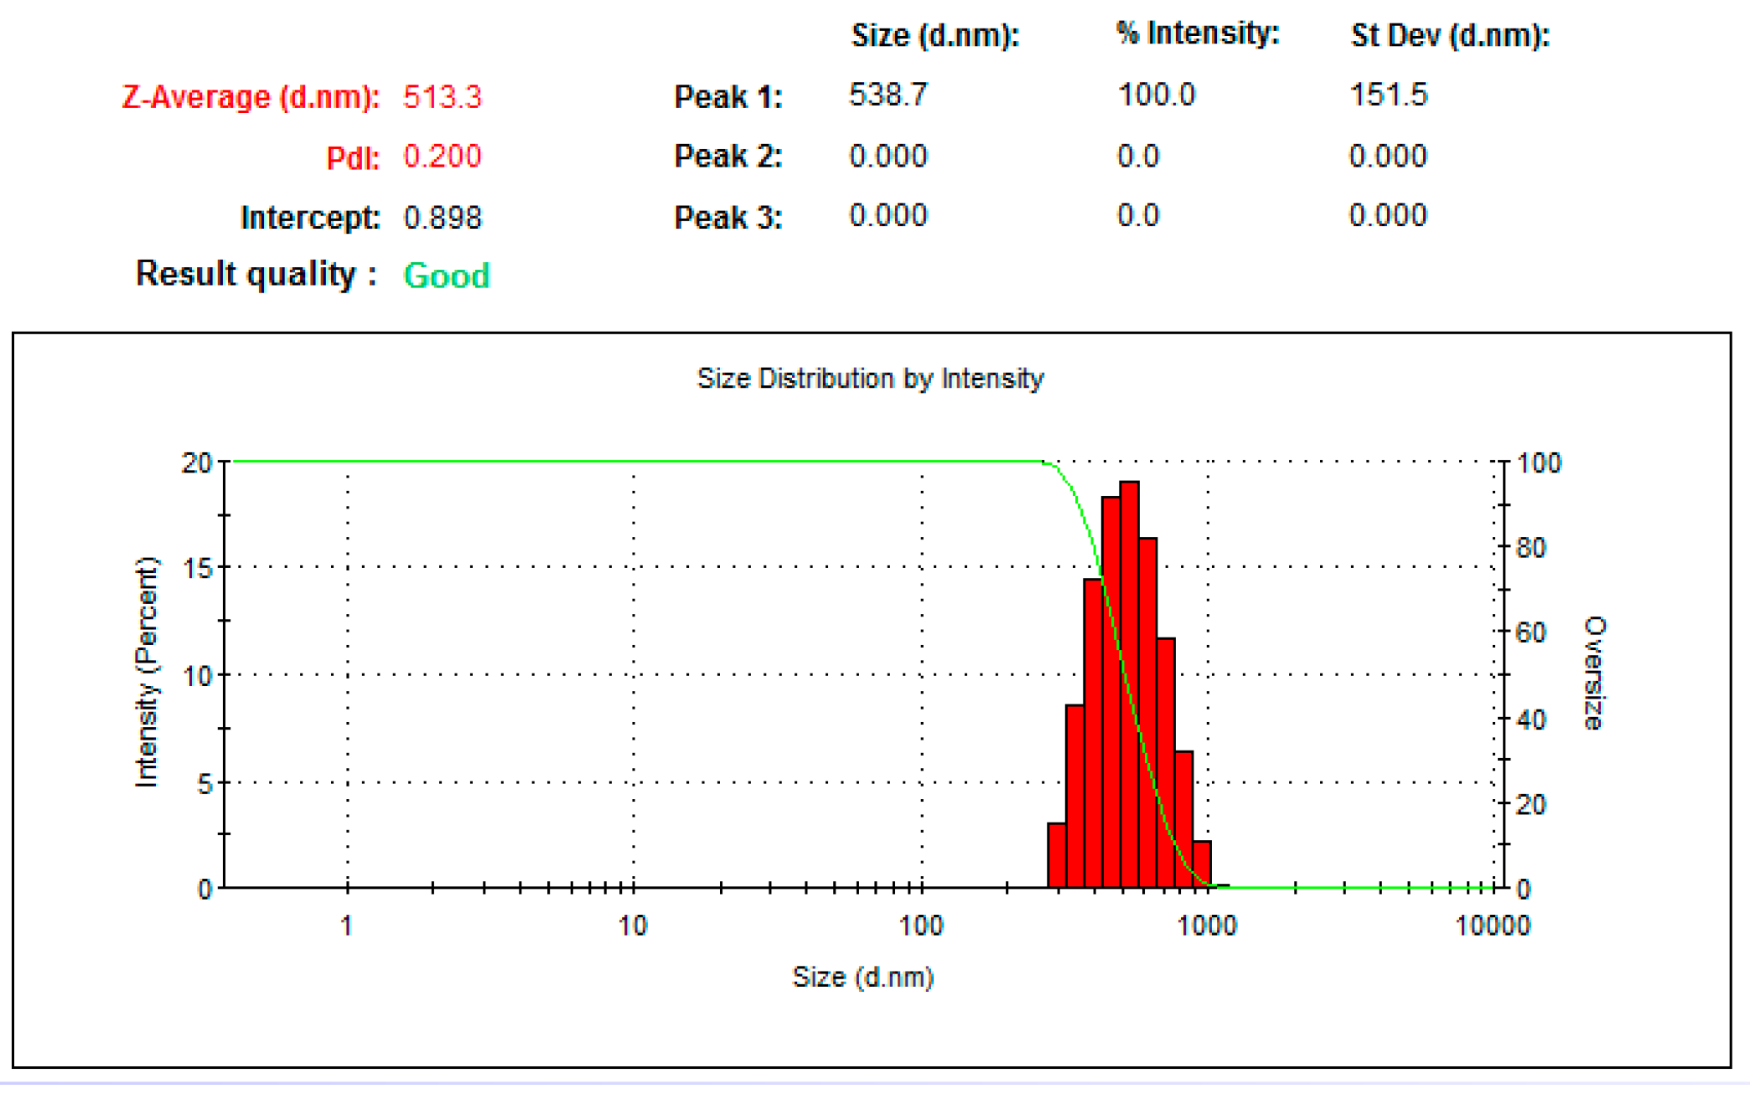1750x1094 pixels.
Task: Click the 1000 tick label on x-axis
Action: pyautogui.click(x=1207, y=926)
